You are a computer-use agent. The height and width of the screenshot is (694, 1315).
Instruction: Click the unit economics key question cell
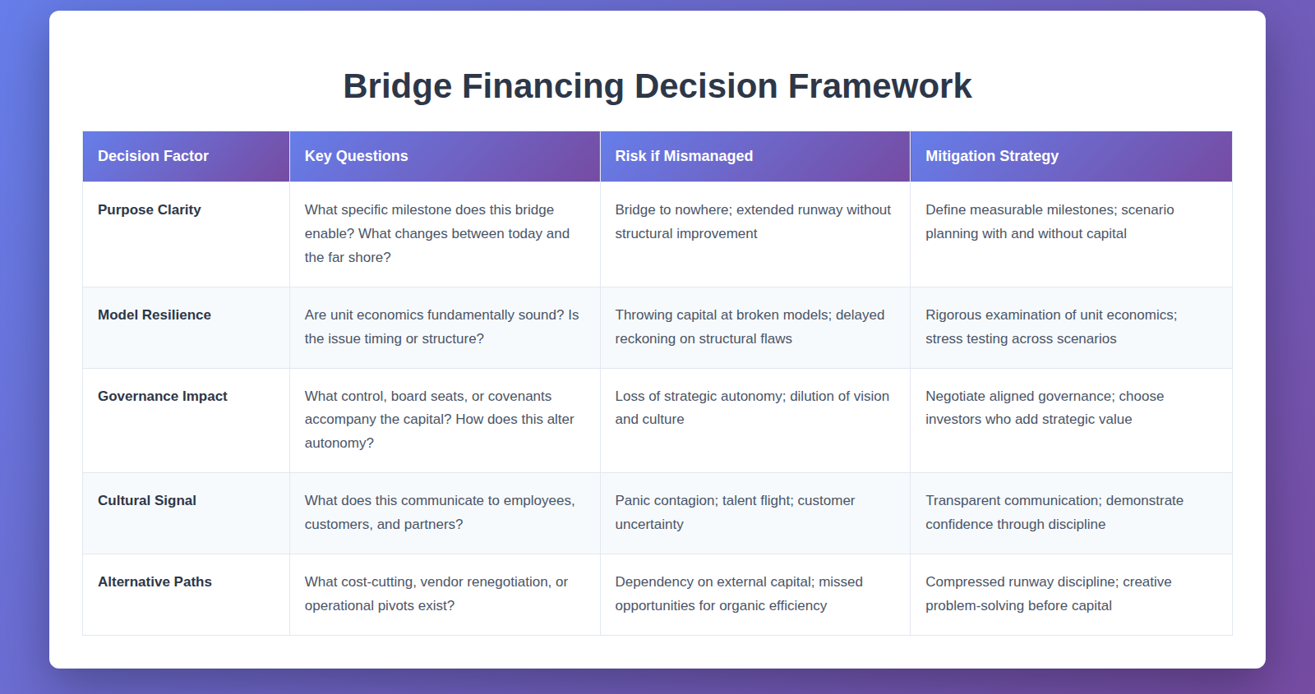coord(441,327)
